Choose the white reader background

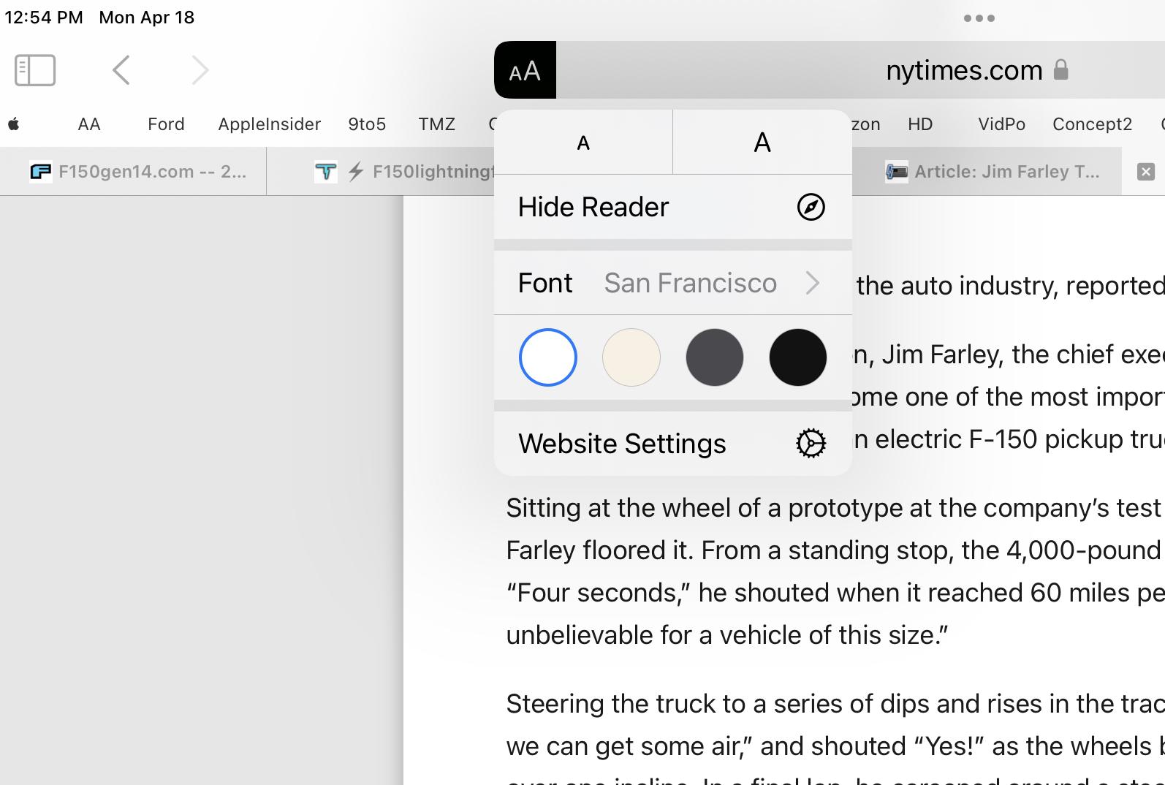[548, 357]
